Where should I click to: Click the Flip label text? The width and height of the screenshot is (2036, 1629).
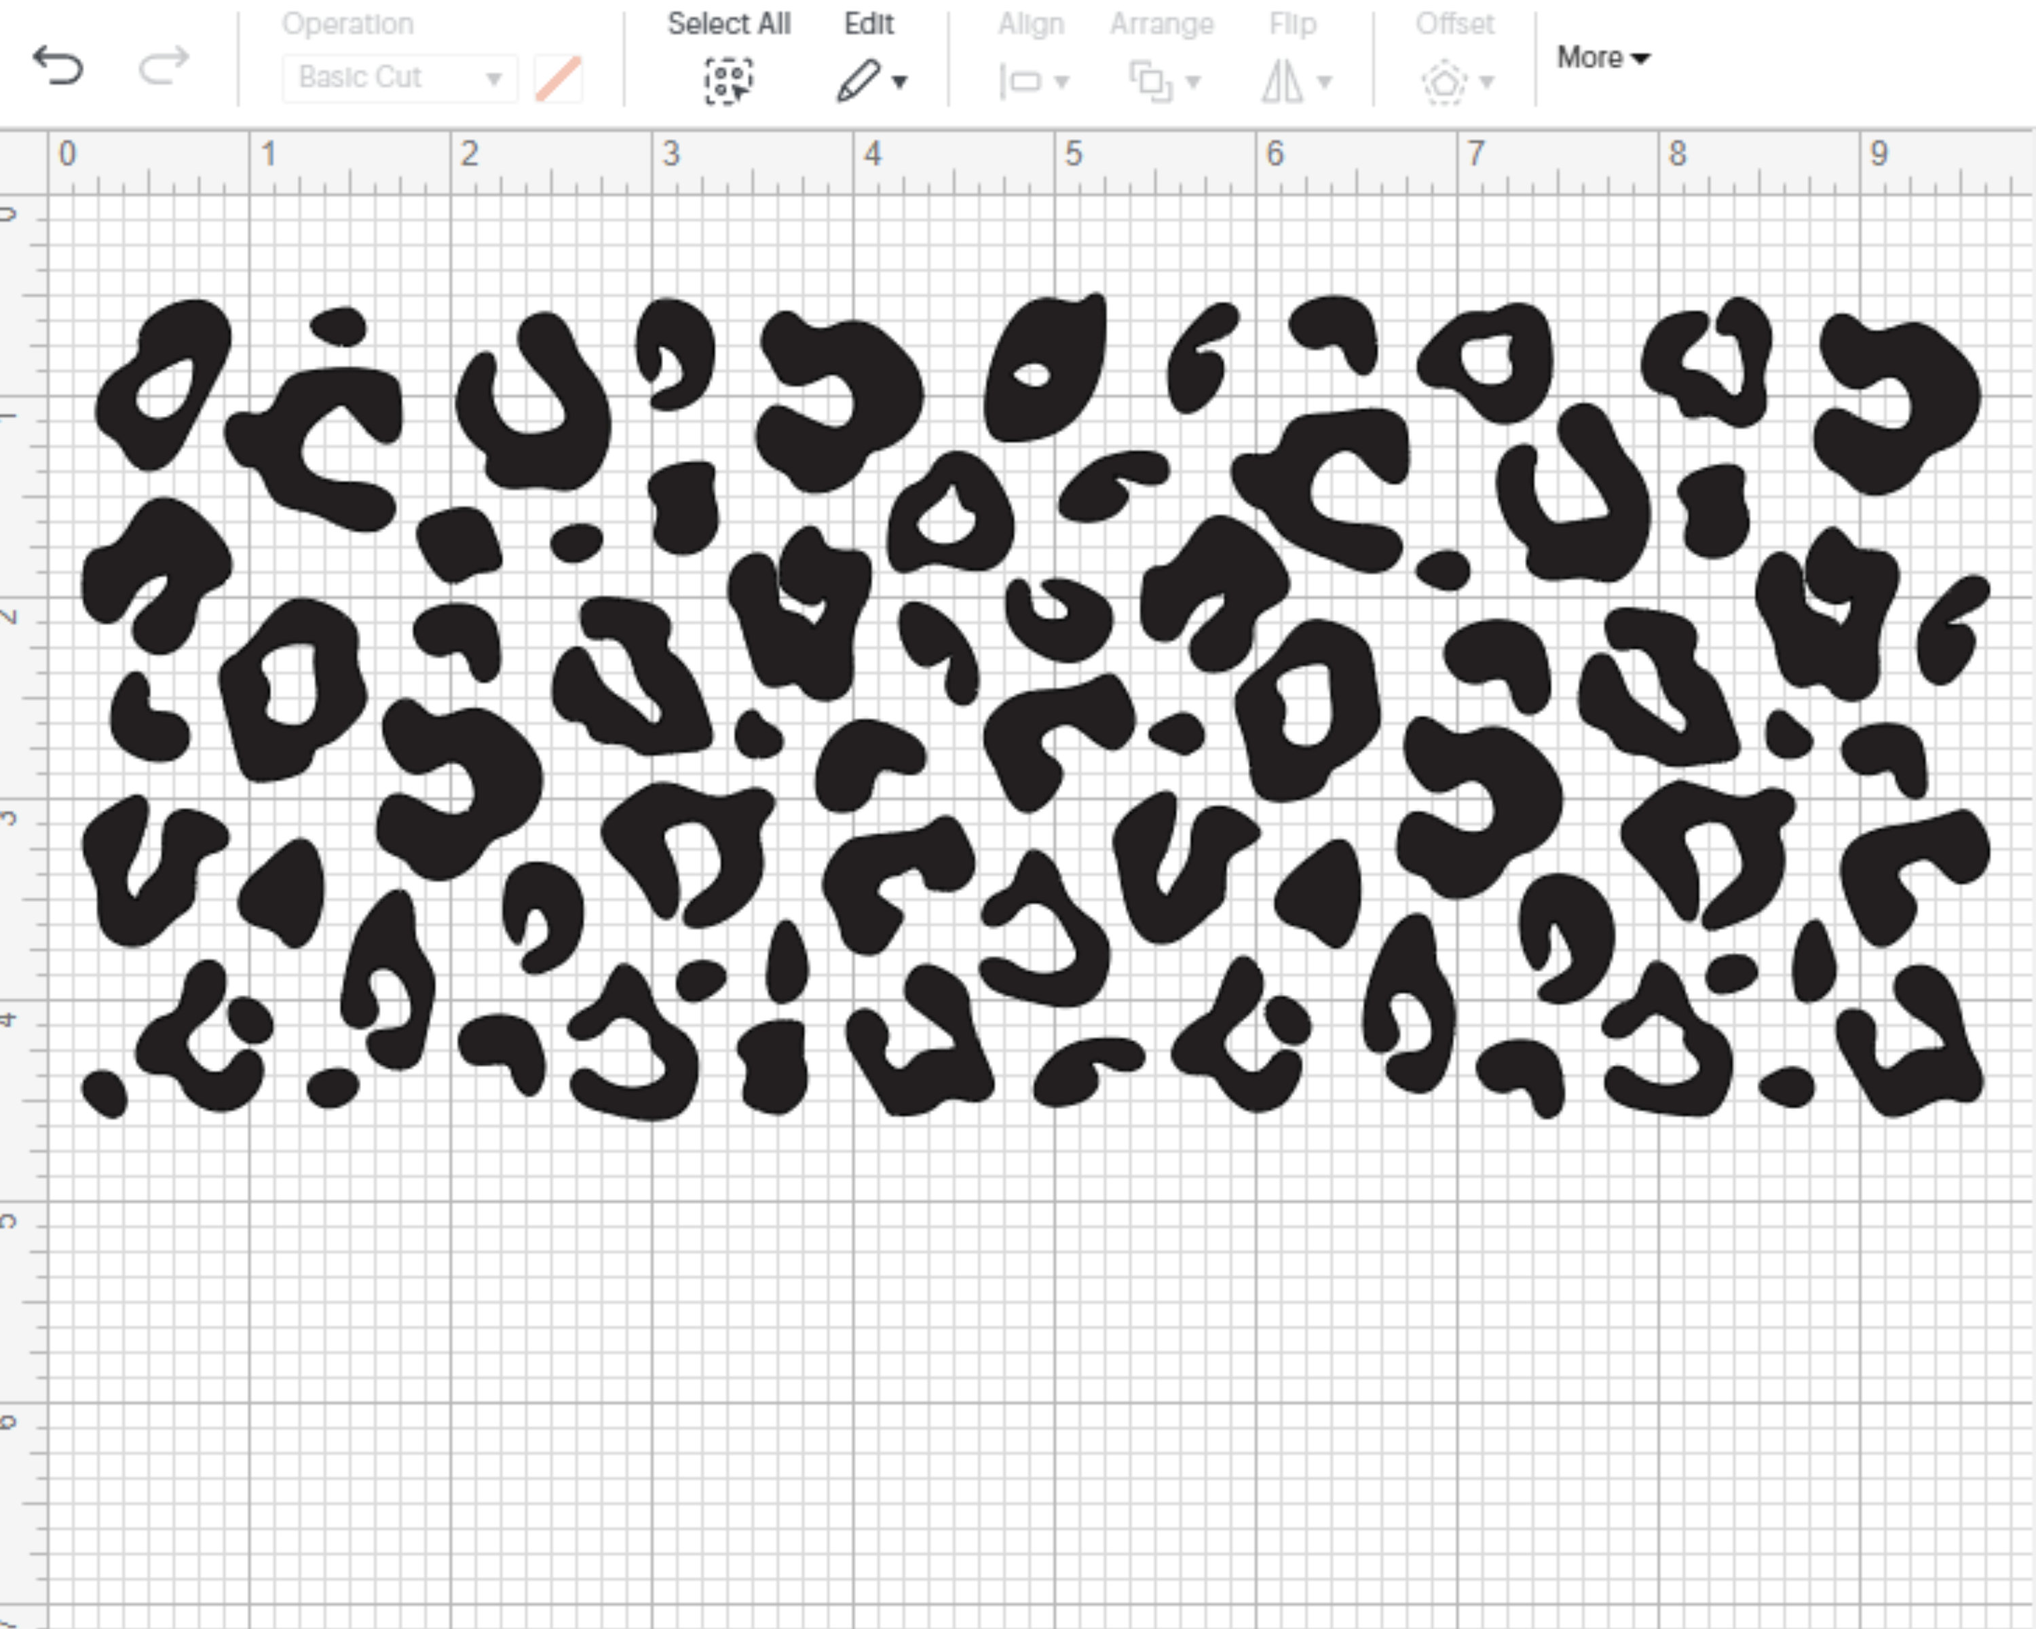pyautogui.click(x=1293, y=24)
